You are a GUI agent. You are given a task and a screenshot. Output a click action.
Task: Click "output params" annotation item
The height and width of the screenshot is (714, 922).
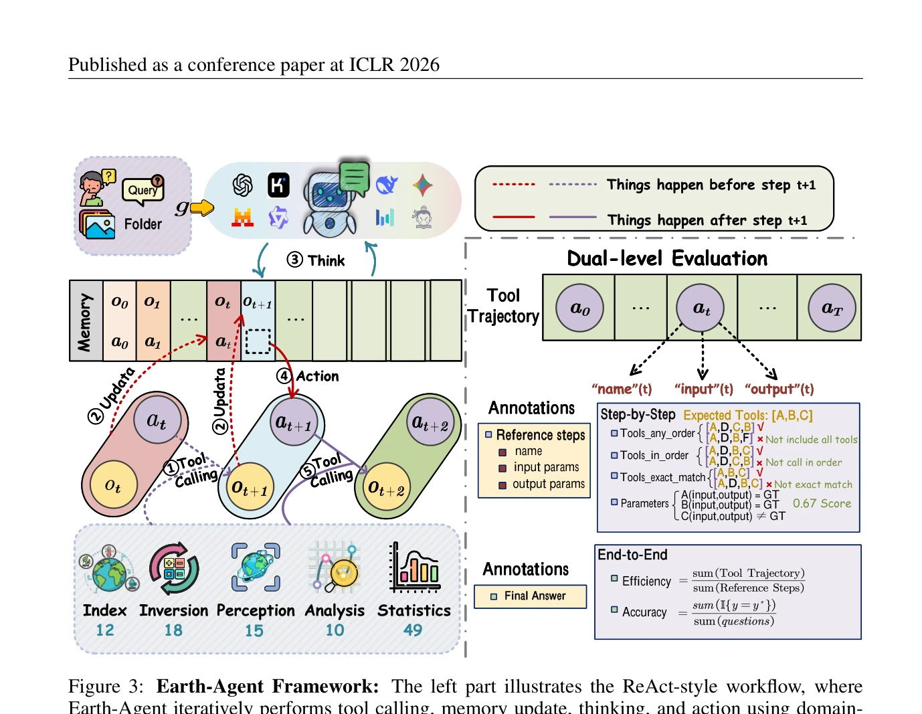click(549, 484)
